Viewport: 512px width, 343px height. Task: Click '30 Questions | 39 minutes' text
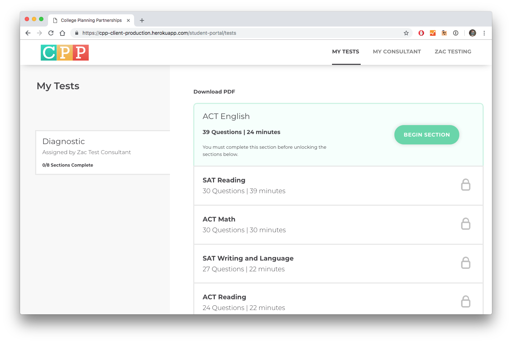click(244, 191)
